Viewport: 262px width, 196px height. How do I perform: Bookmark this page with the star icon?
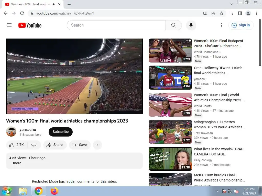(222, 13)
